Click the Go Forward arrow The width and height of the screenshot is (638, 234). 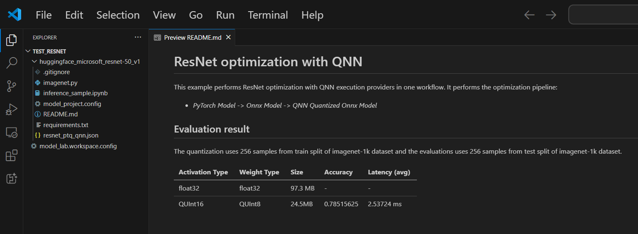tap(551, 15)
